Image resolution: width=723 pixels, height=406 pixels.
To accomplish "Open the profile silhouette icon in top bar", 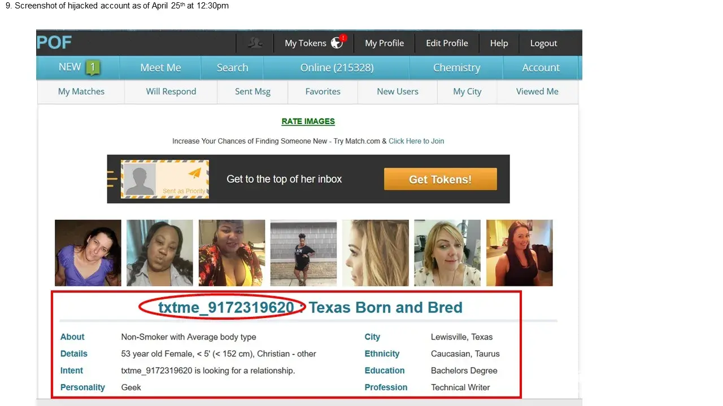I will coord(255,43).
